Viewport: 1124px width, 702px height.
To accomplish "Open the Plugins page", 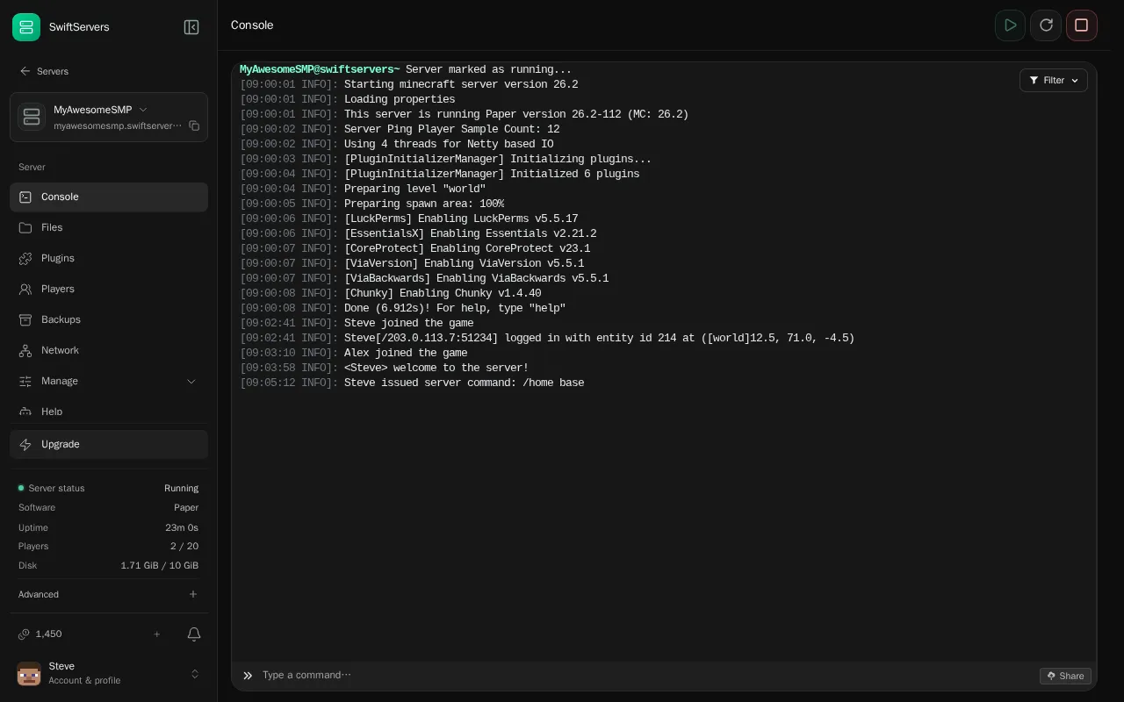I will coord(109,259).
